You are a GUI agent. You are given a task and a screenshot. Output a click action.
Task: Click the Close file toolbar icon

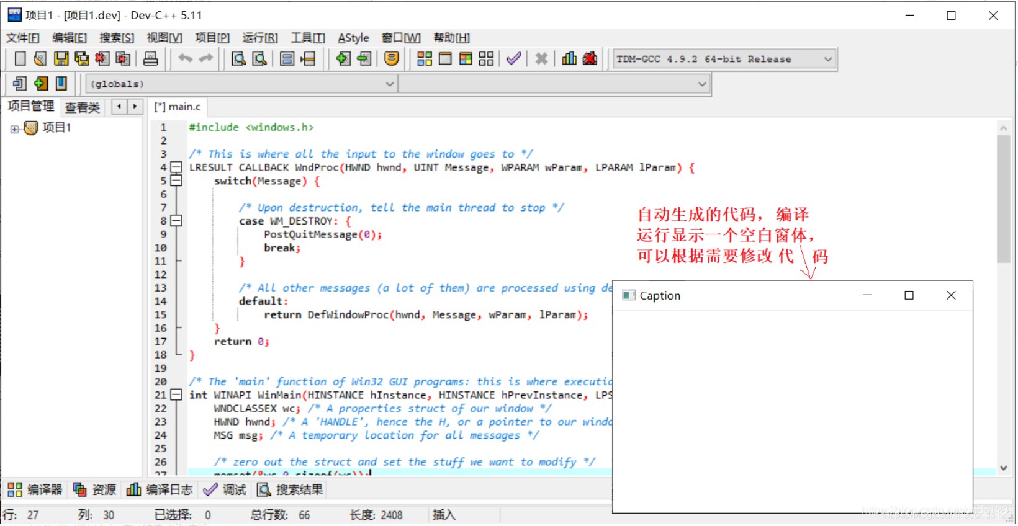coord(102,59)
